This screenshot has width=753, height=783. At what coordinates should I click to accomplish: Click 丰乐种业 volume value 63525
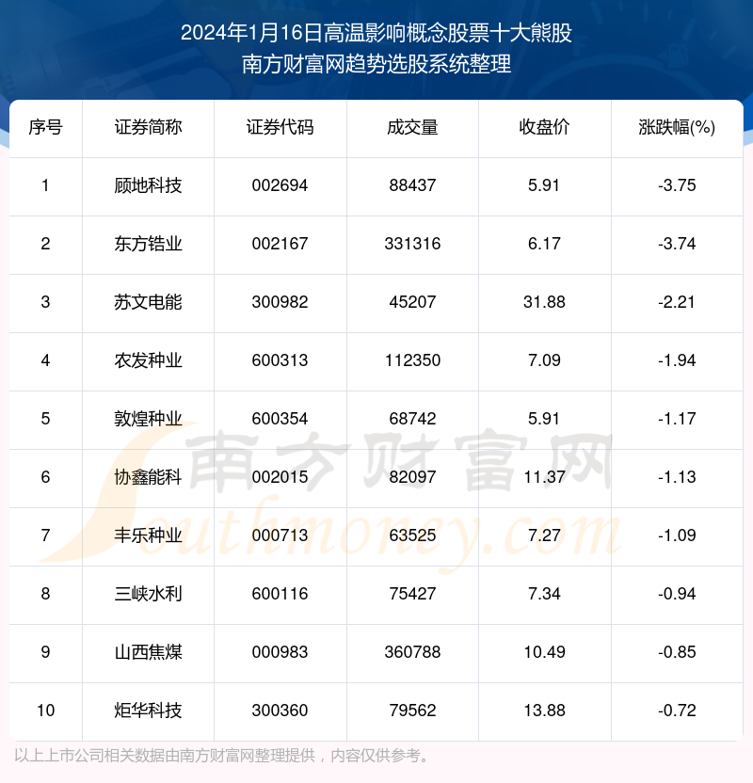tap(412, 535)
